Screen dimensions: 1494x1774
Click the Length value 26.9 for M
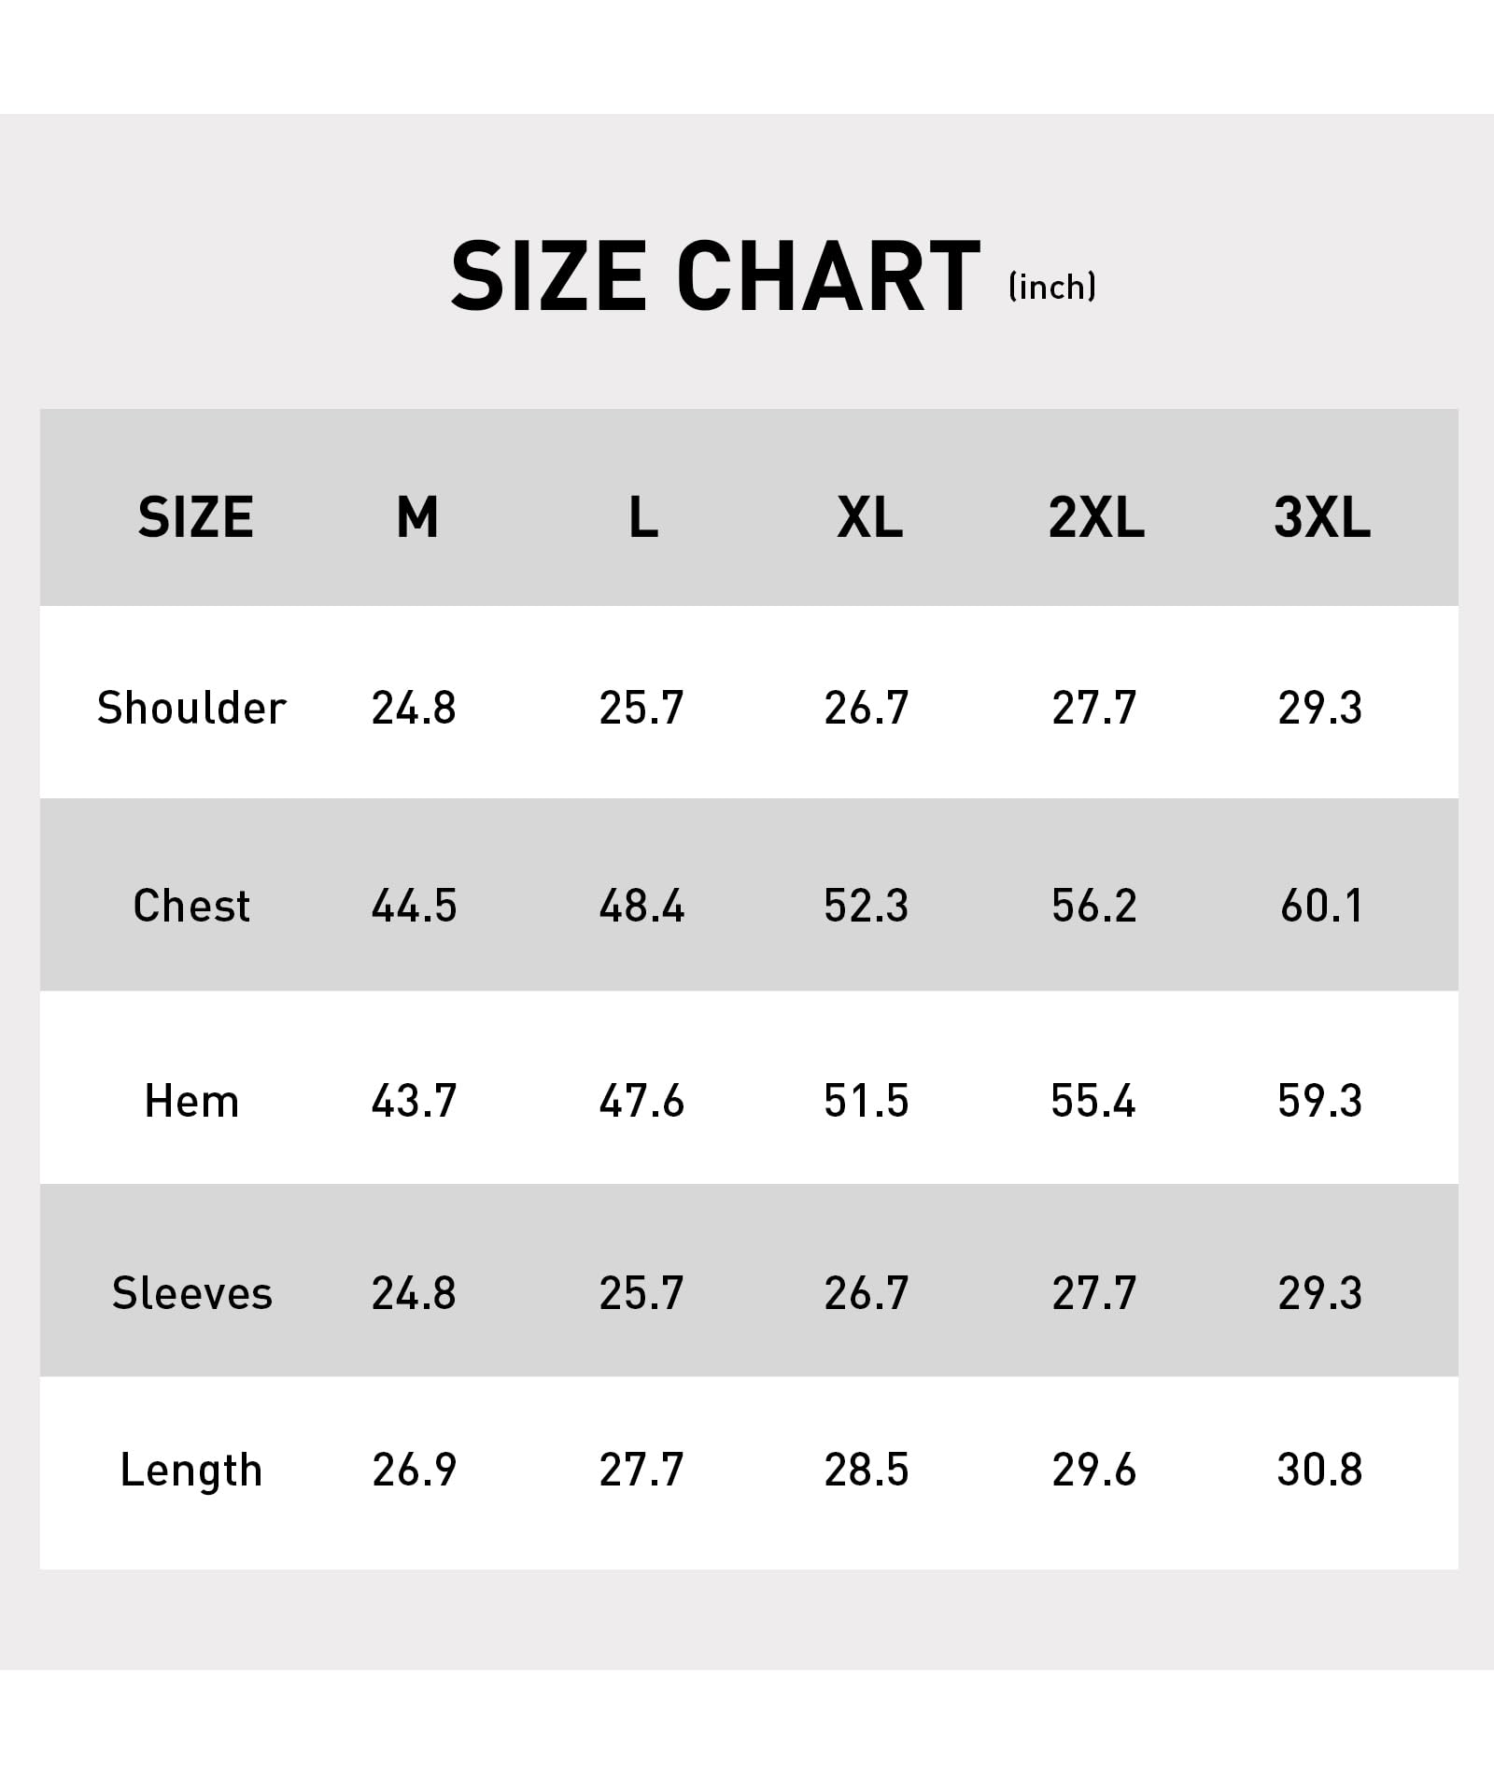[414, 1470]
